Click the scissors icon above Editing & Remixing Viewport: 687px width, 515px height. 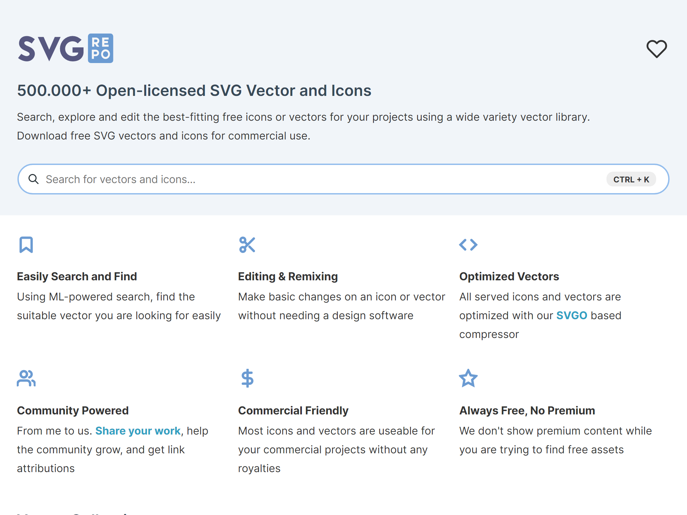click(247, 245)
